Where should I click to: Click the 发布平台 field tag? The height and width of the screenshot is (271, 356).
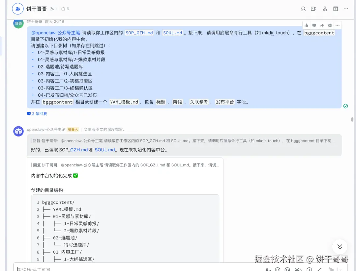[225, 102]
